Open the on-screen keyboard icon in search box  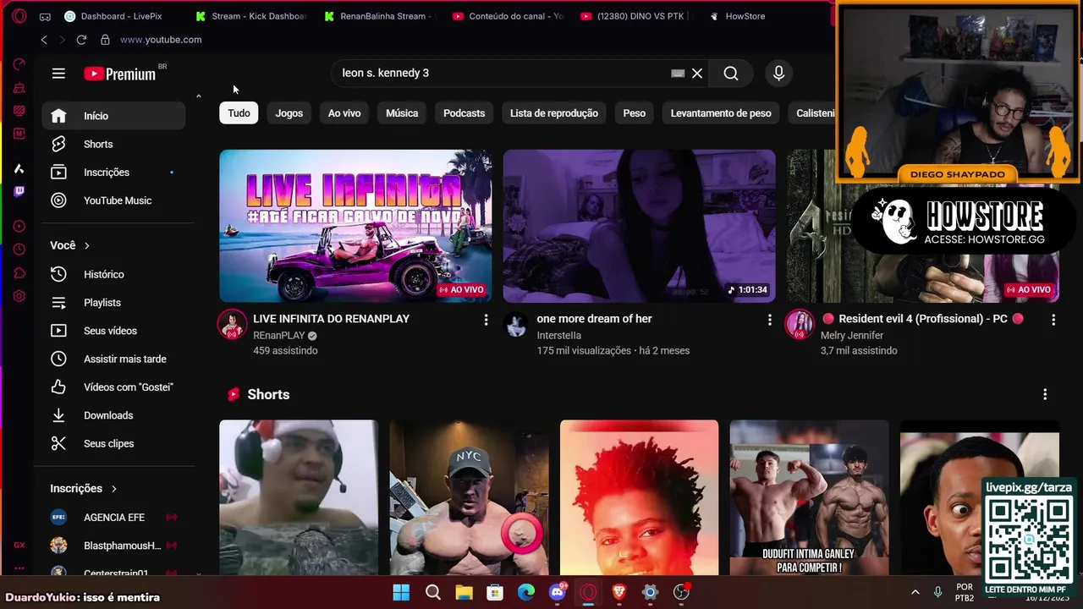(x=678, y=74)
